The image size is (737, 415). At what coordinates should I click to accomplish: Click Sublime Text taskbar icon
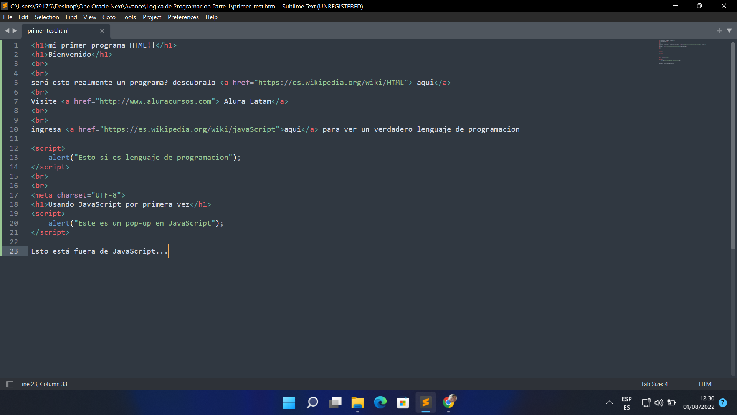click(x=426, y=403)
